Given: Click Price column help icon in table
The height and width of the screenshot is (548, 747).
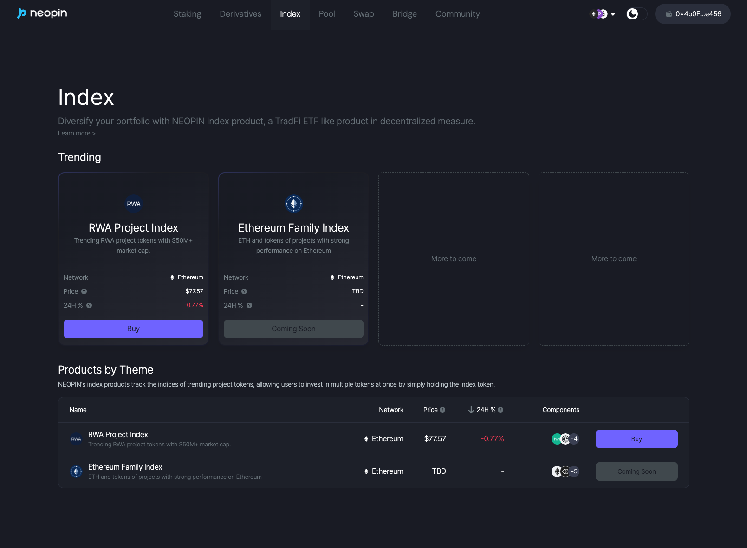Looking at the screenshot, I should point(442,410).
